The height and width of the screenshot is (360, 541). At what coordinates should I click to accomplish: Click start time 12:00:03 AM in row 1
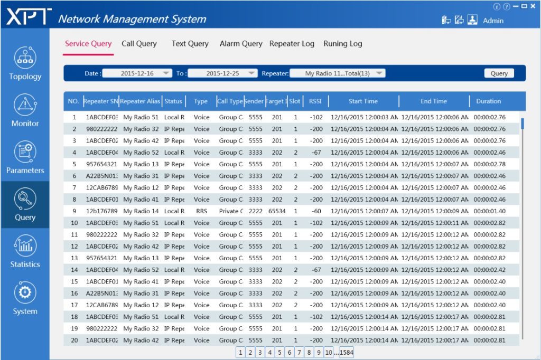[364, 117]
